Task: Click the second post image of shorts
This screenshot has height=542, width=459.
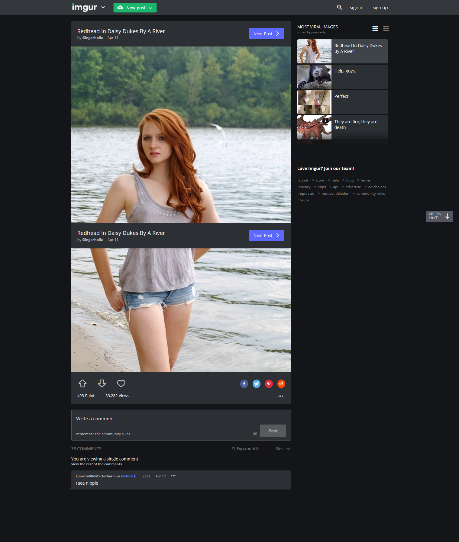Action: [x=181, y=310]
